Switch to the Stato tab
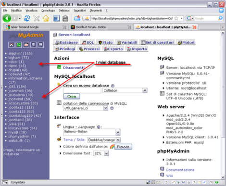The width and height of the screenshot is (226, 186). 105,42
